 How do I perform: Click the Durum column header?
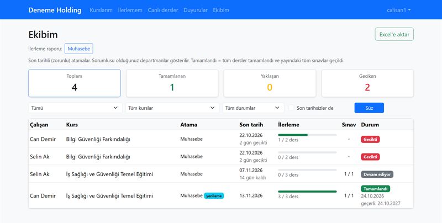(370, 125)
